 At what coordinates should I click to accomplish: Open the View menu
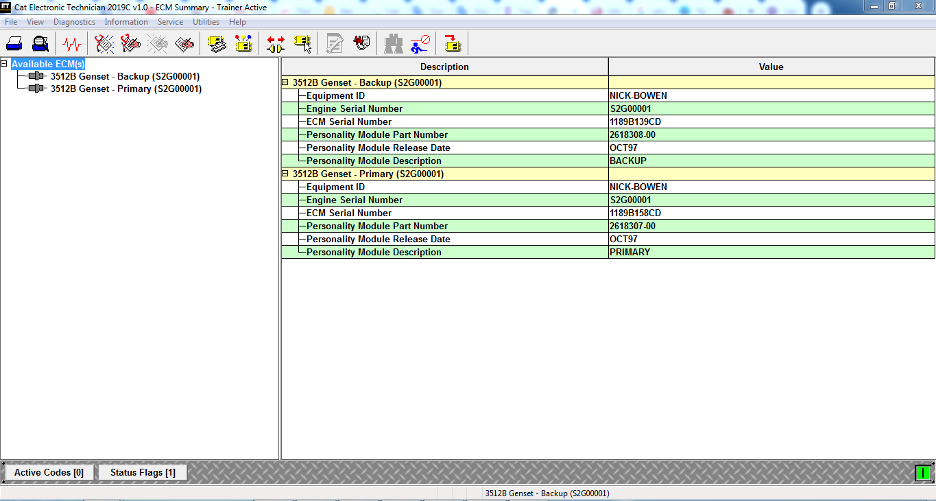coord(35,22)
